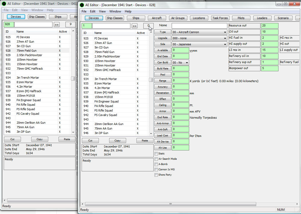Check the Cannon Is MG option

pos(156,170)
